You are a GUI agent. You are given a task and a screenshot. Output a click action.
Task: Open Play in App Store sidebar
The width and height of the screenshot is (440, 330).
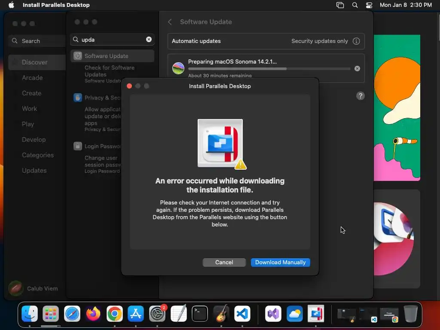[x=28, y=124]
